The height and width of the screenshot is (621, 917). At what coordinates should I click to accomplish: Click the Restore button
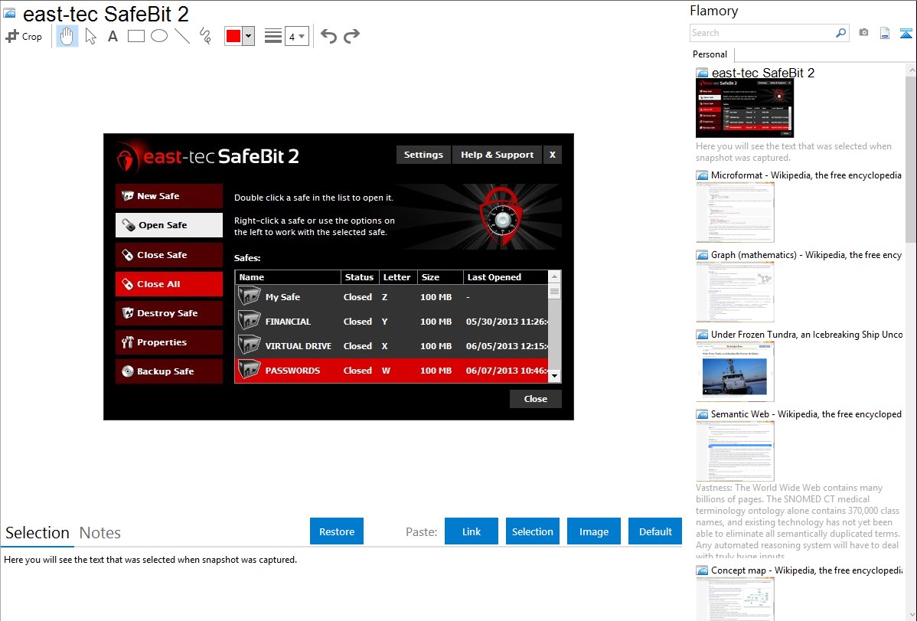(x=337, y=531)
